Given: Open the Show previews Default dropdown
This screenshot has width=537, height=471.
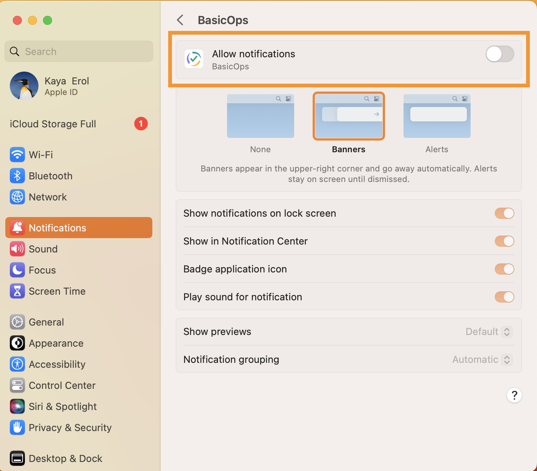Looking at the screenshot, I should pos(489,332).
